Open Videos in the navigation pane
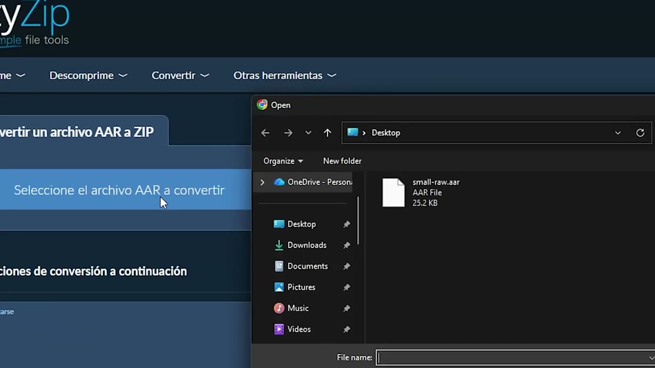Screen dimensions: 655x368 tap(299, 329)
